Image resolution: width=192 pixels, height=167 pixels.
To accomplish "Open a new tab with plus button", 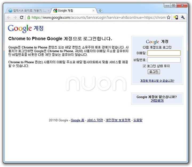I will [x=100, y=11].
